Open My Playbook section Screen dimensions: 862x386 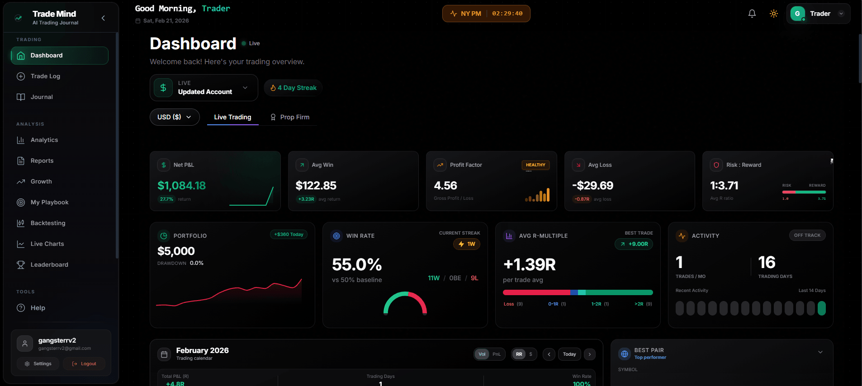pyautogui.click(x=49, y=202)
